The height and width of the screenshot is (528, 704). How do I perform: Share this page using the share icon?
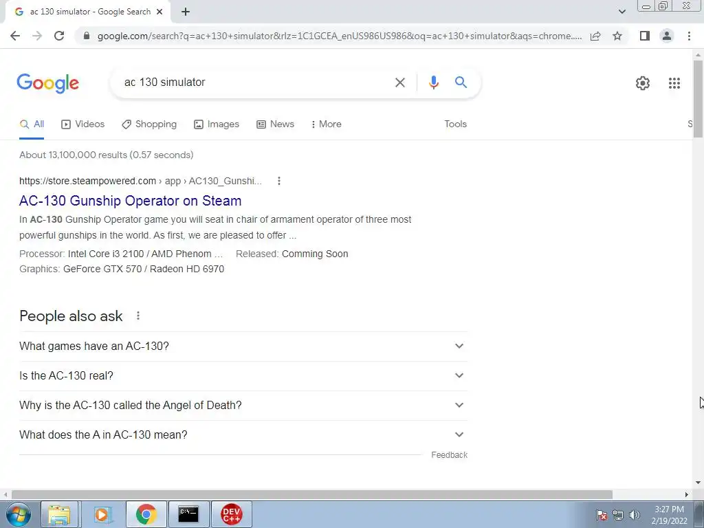[x=595, y=36]
